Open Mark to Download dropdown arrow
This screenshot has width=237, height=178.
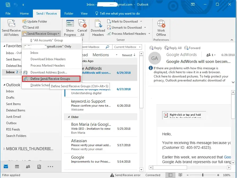(141, 21)
